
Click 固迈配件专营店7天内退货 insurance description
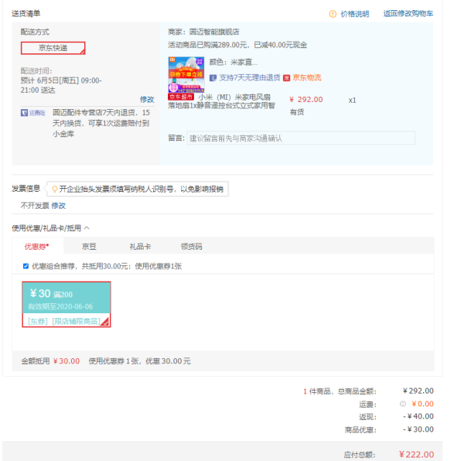pyautogui.click(x=101, y=123)
